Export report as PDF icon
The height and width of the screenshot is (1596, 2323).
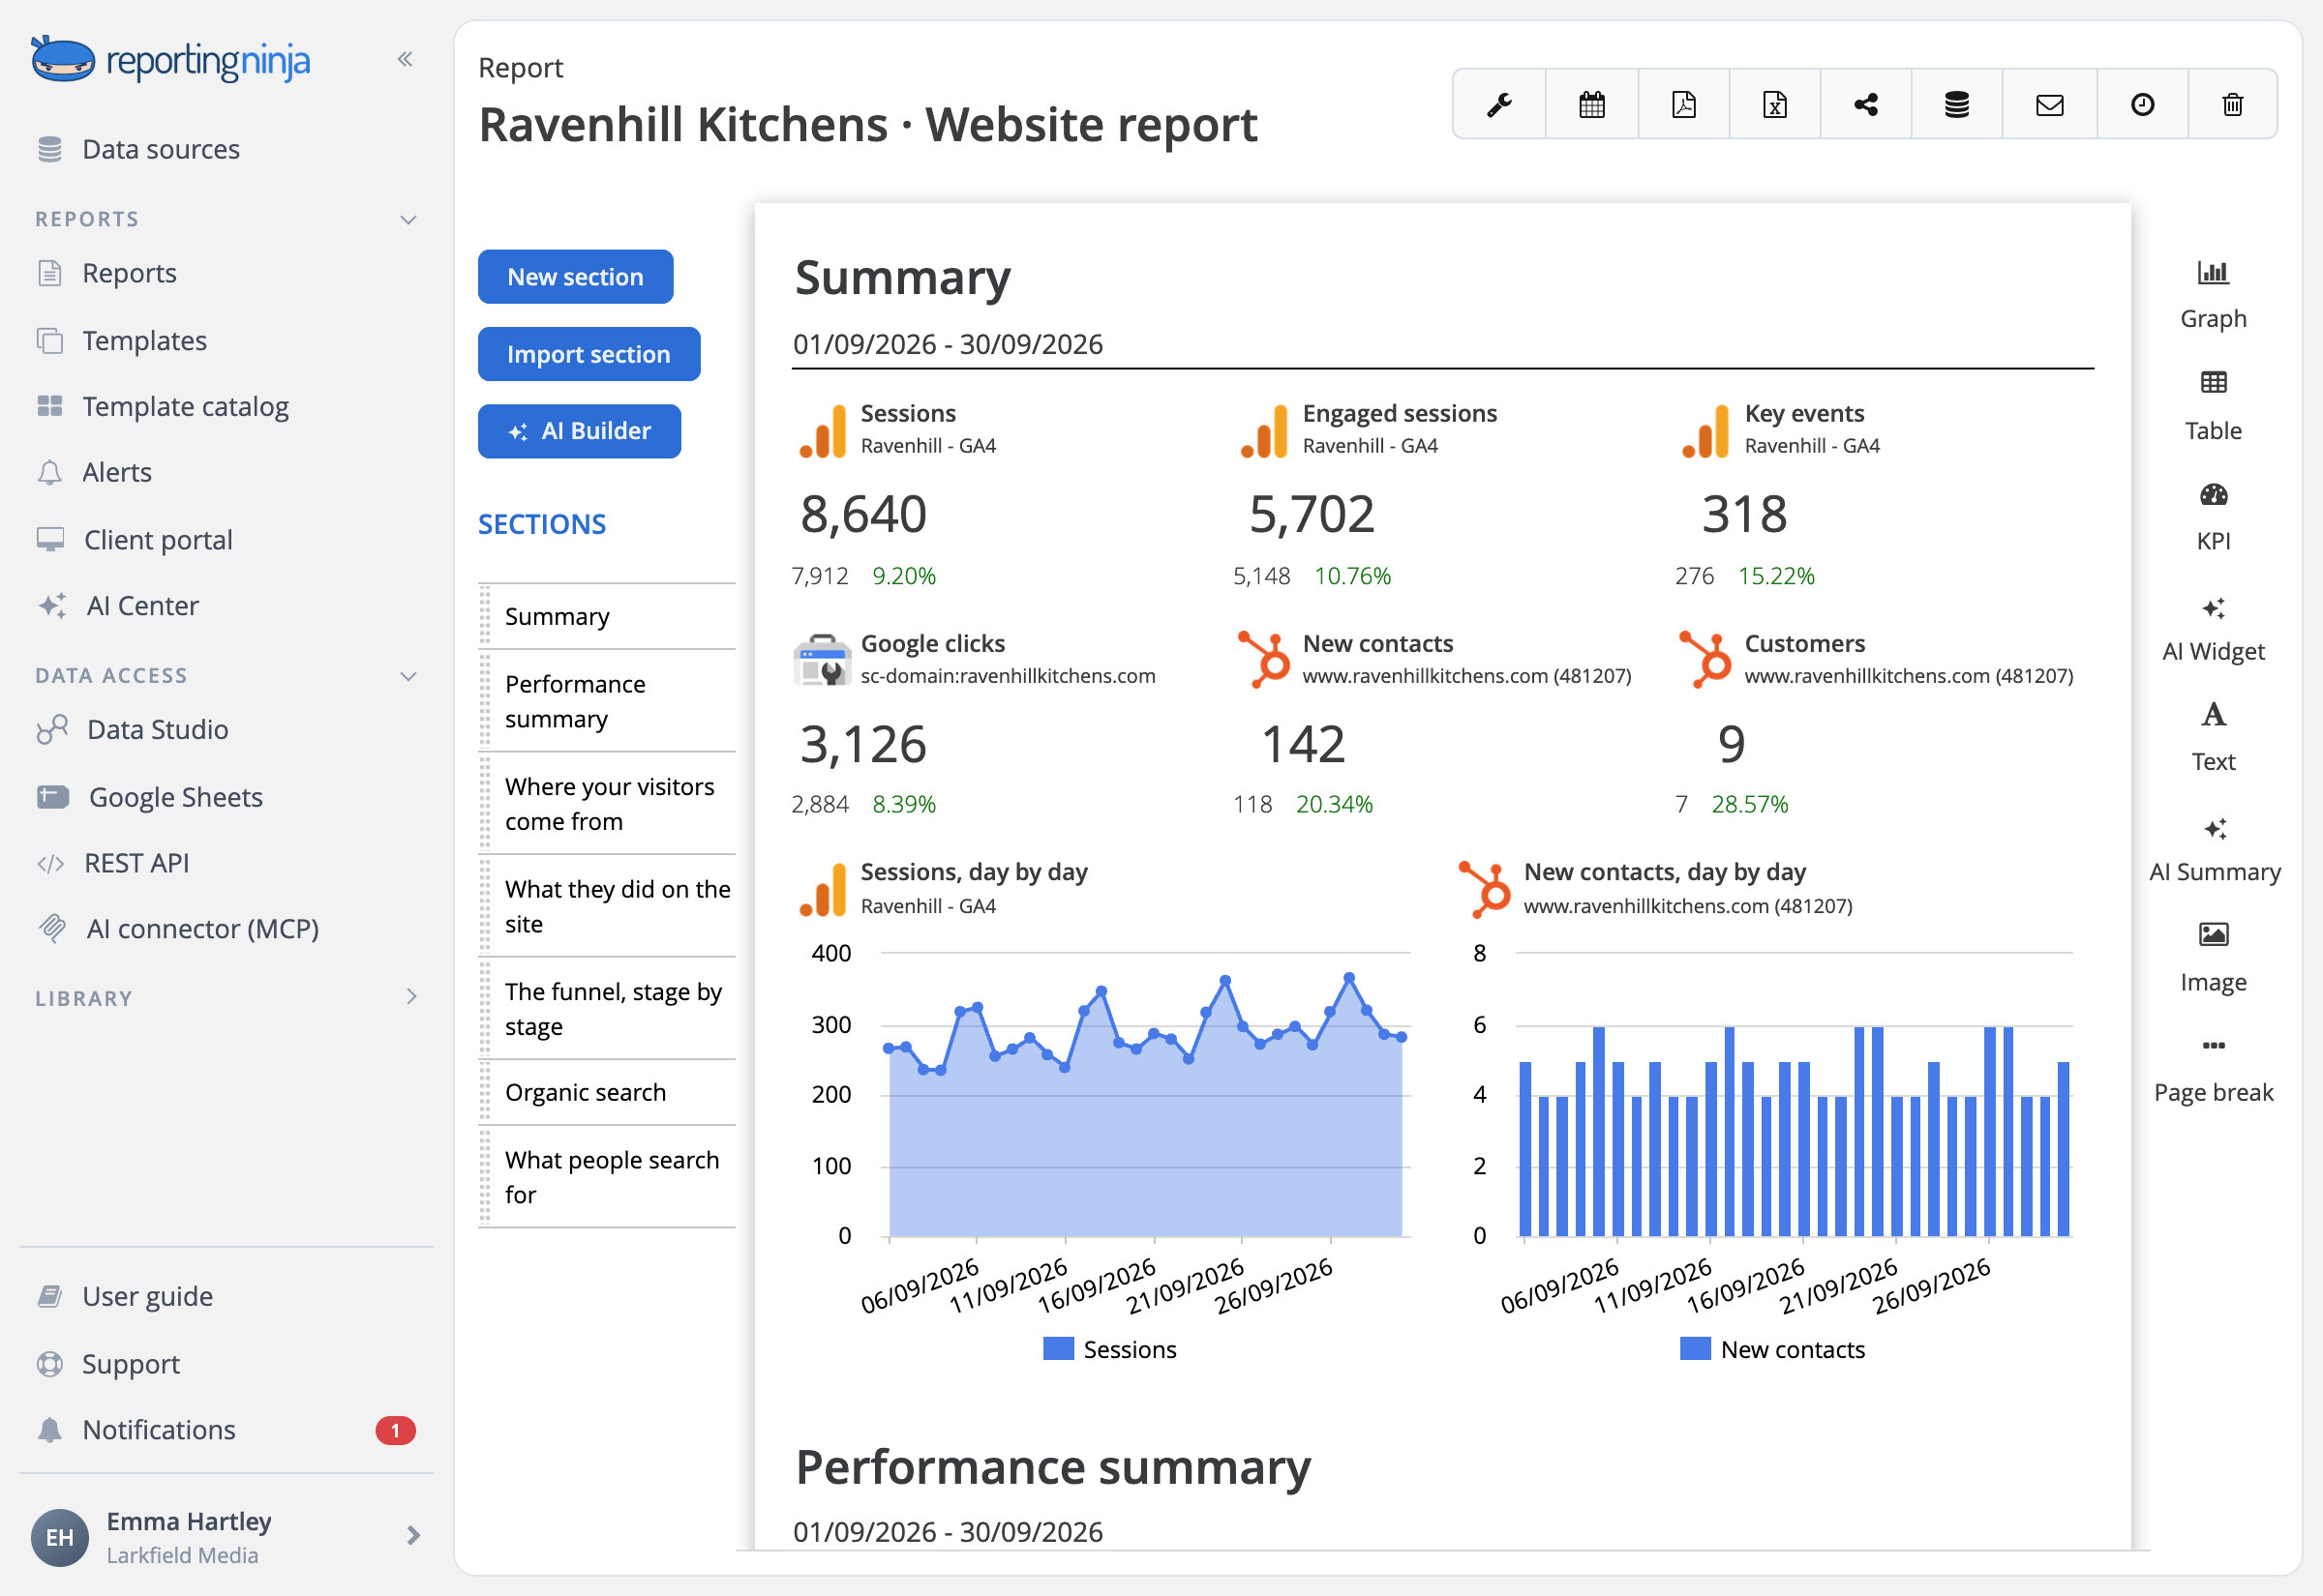[x=1683, y=104]
